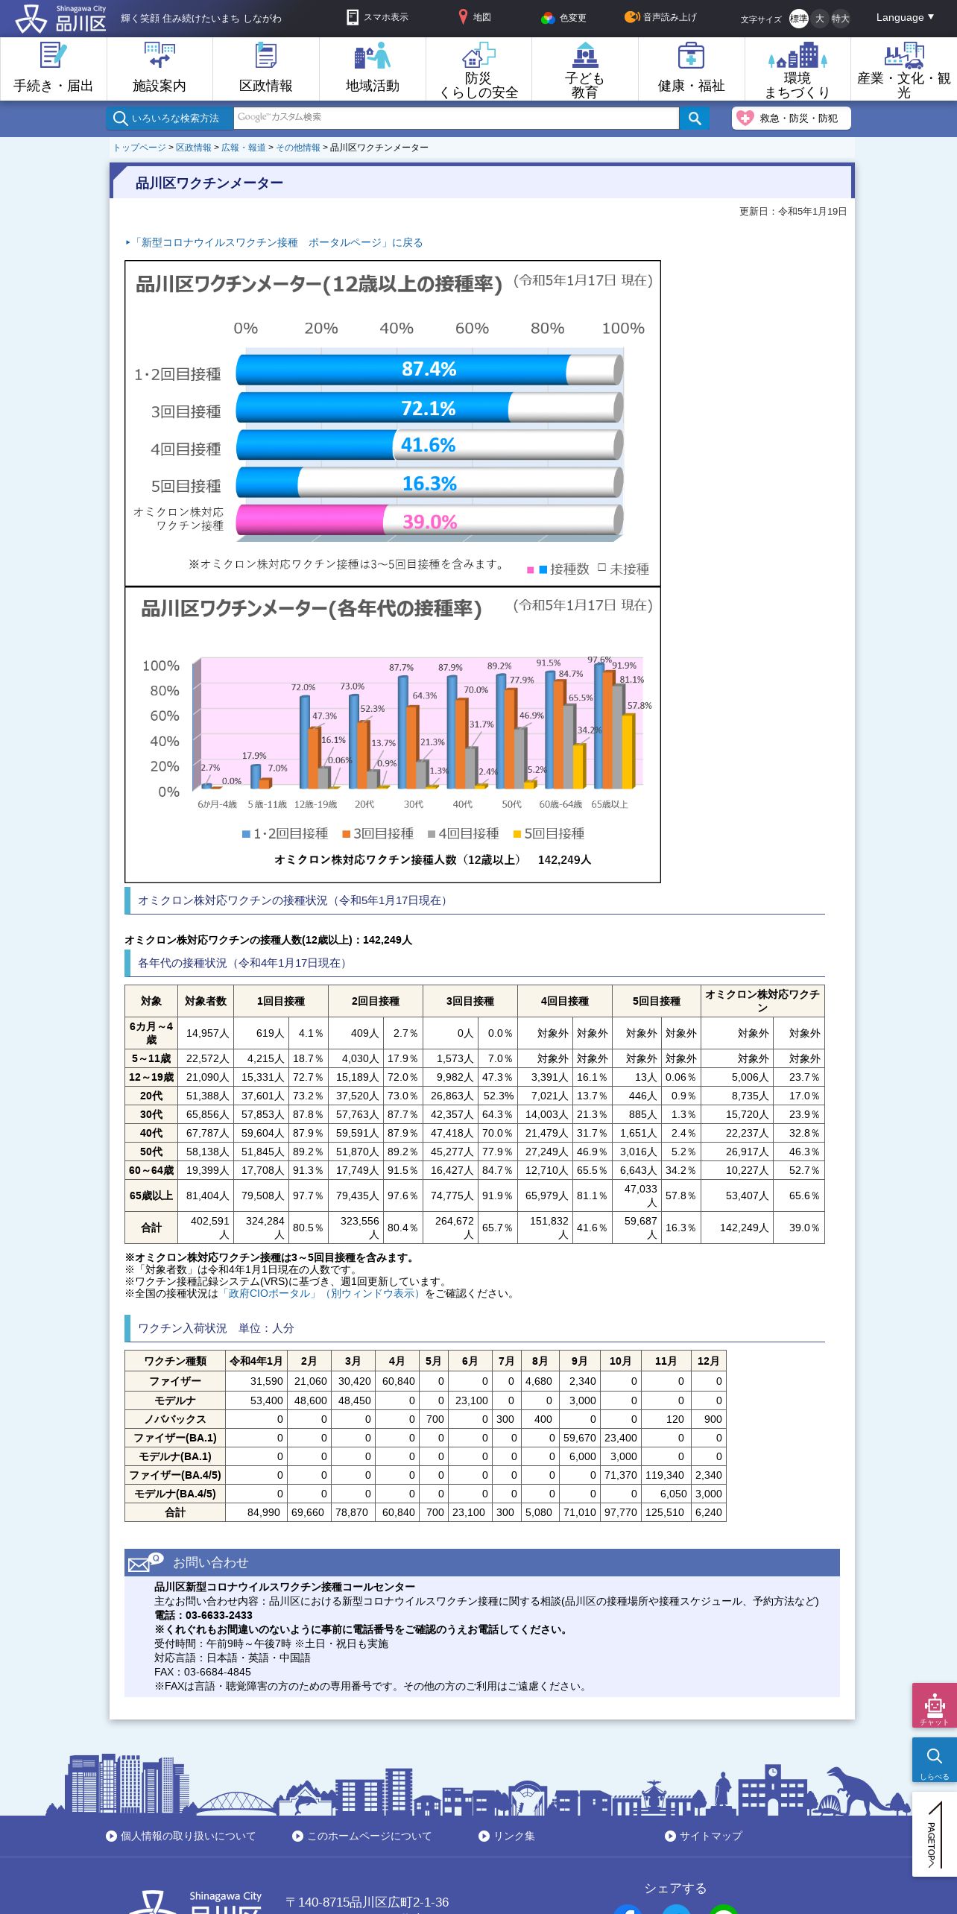The image size is (957, 1914).
Task: Go to トップページ breadcrumb link
Action: pyautogui.click(x=139, y=148)
